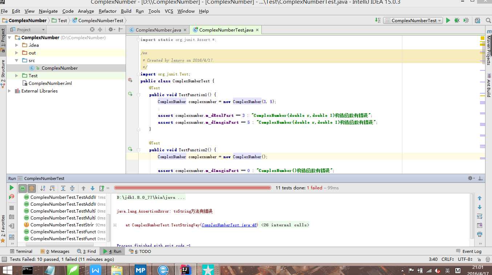492x275 pixels.
Task: Jump to next failed test arrow
Action: pyautogui.click(x=93, y=188)
